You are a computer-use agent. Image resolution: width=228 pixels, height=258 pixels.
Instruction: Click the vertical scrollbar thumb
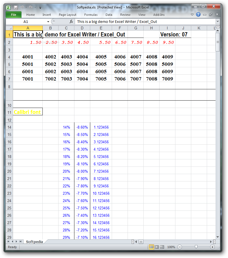(218, 42)
